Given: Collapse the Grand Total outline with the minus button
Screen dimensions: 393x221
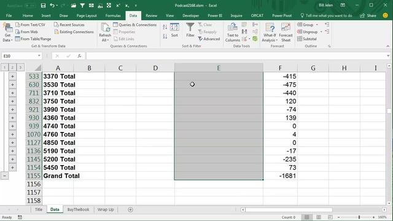Looking at the screenshot, I should 4,176.
